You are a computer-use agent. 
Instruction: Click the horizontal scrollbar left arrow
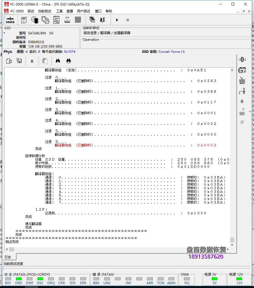click(7, 249)
